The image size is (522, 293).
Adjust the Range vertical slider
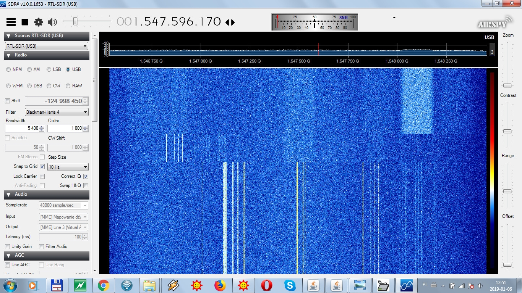507,186
